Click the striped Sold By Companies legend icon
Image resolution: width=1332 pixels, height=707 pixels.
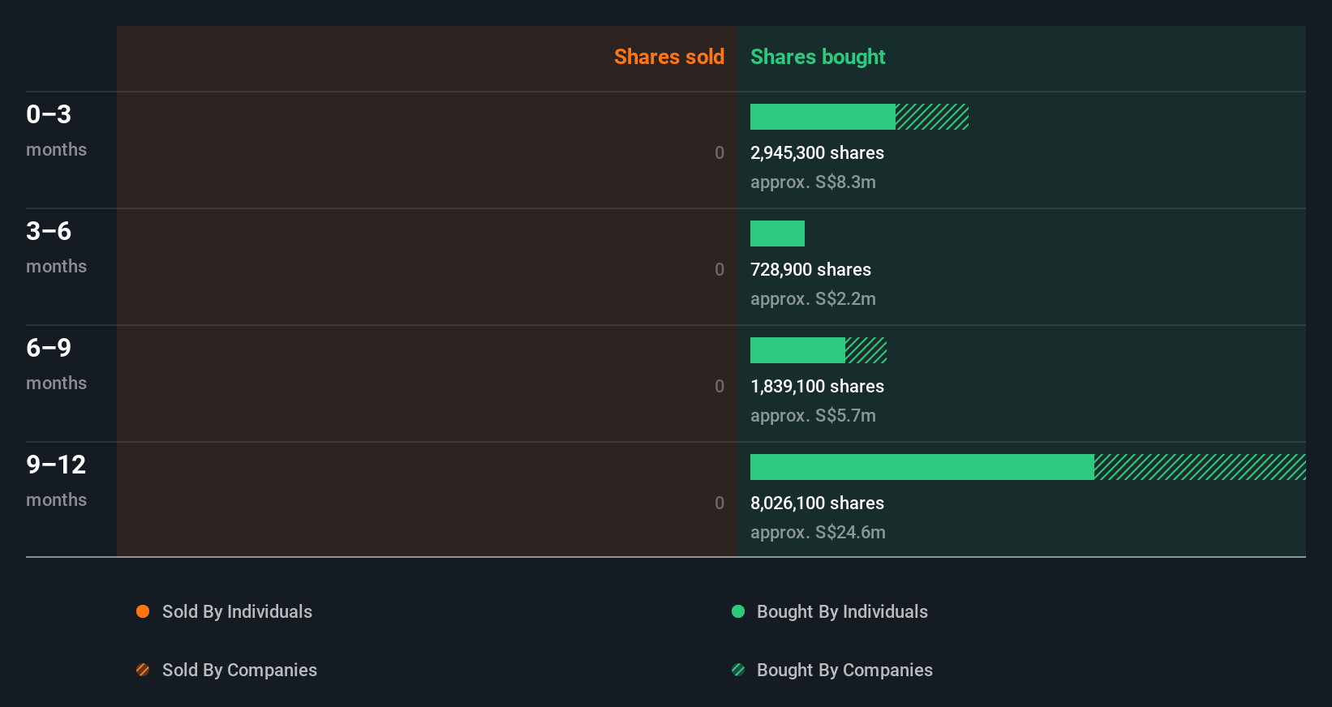[143, 670]
